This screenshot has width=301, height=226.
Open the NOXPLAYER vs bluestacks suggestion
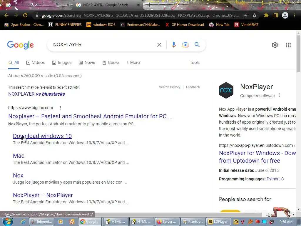tap(36, 94)
